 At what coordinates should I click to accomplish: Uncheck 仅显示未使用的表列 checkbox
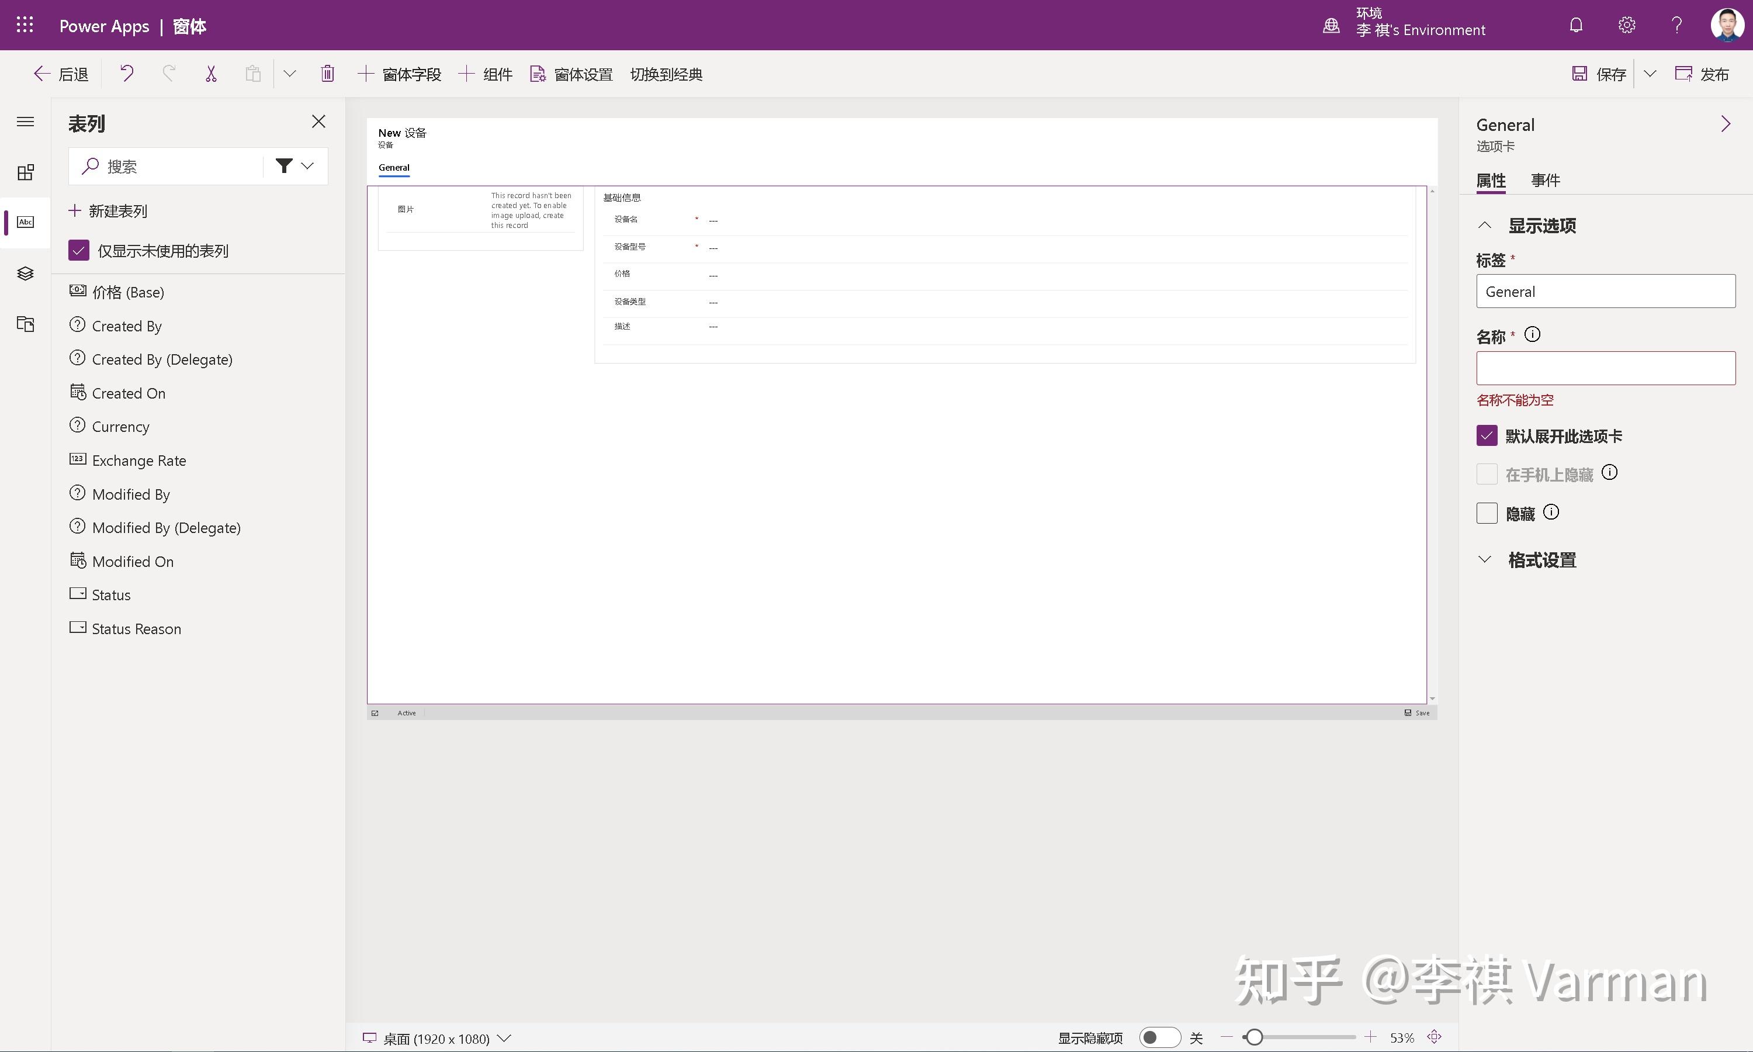[78, 250]
